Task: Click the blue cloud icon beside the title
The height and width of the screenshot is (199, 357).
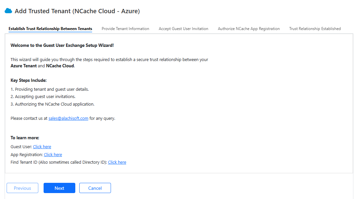Action: 8,11
